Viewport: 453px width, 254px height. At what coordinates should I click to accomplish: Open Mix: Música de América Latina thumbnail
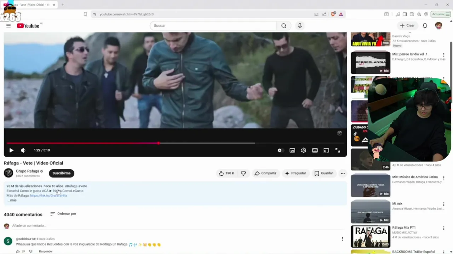pyautogui.click(x=371, y=186)
